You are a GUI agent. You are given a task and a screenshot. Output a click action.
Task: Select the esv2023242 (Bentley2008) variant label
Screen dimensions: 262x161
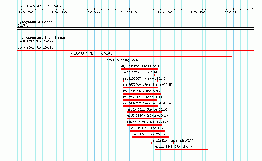click(91, 54)
